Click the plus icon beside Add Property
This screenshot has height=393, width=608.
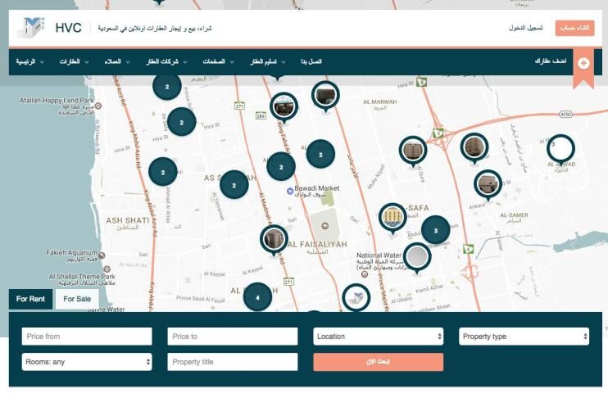pyautogui.click(x=583, y=62)
